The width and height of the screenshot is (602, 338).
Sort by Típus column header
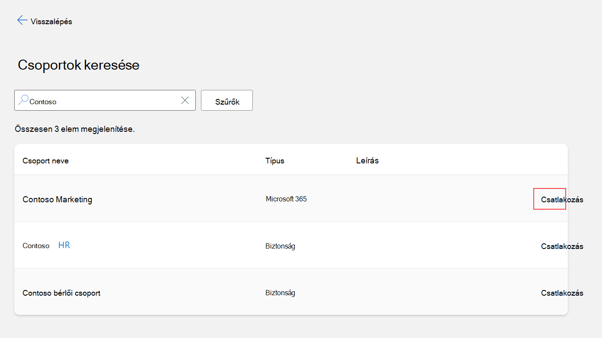tap(275, 161)
